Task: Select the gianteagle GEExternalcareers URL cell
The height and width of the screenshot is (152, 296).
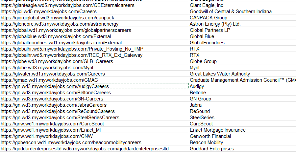Action: pyautogui.click(x=94, y=5)
